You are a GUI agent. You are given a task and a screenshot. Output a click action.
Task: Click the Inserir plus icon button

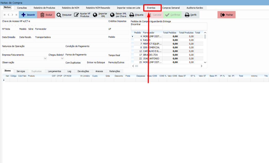[x=28, y=15]
